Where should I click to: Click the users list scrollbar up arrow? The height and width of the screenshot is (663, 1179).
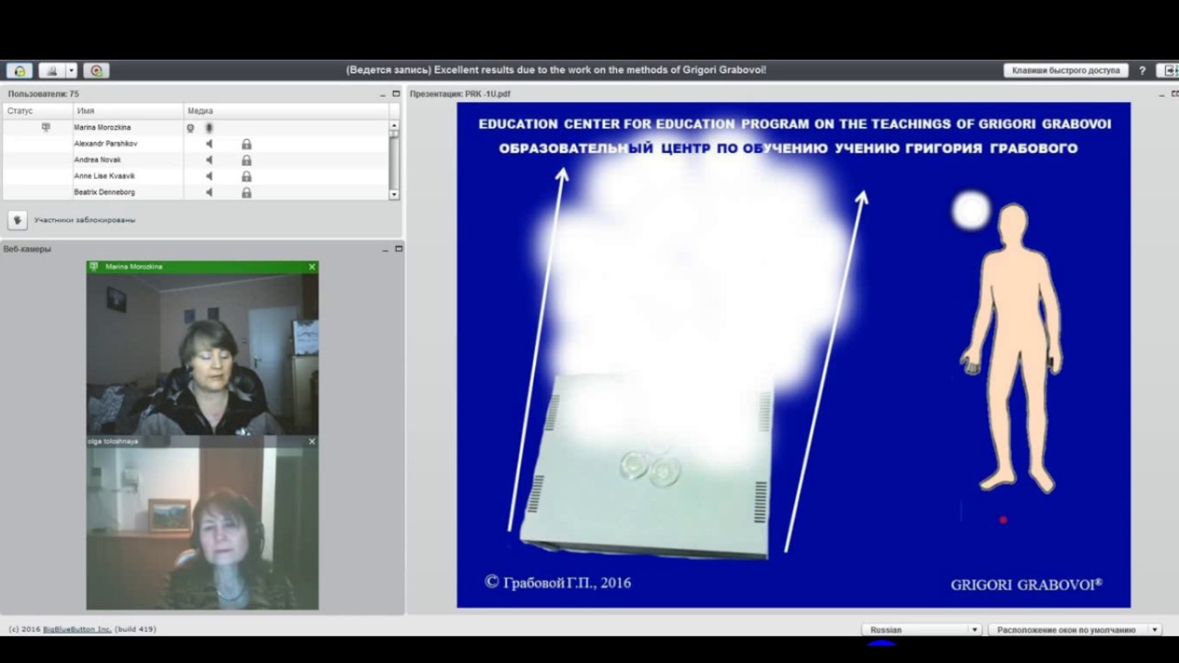click(394, 125)
